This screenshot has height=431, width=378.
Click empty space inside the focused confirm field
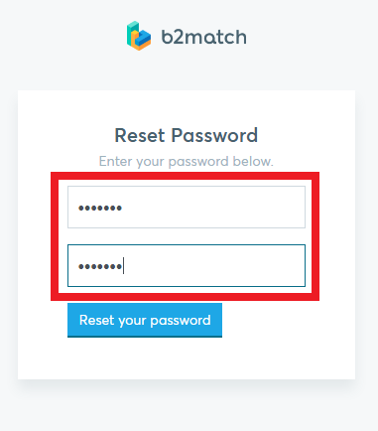click(215, 266)
